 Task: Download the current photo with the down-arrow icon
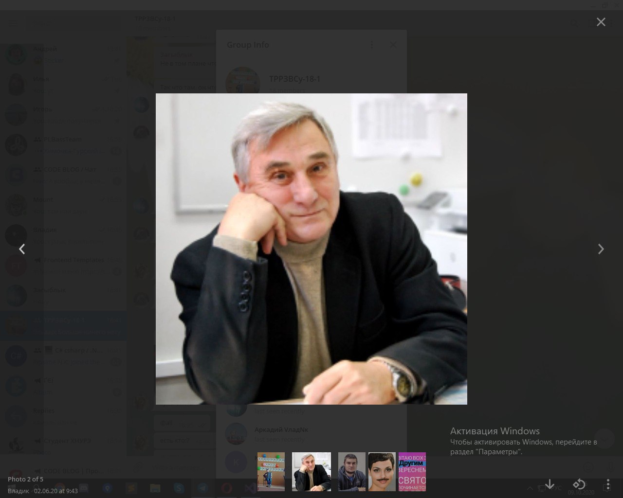[x=550, y=484]
